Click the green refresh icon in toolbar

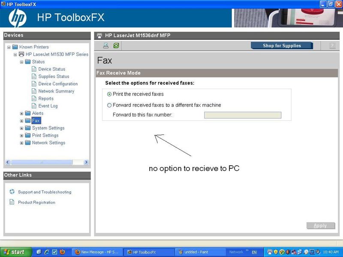[x=116, y=45]
